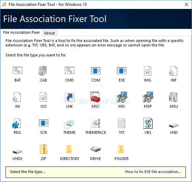192x182 pixels.
Task: Select the COM file type icon
Action: [96, 71]
